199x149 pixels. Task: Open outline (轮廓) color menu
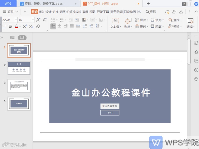coord(157,26)
